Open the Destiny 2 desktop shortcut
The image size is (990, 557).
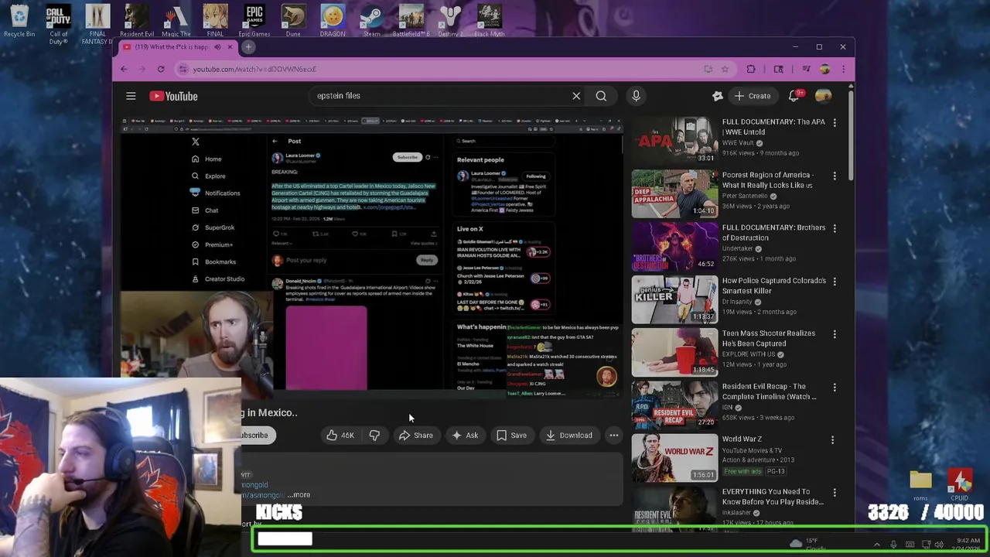click(450, 20)
